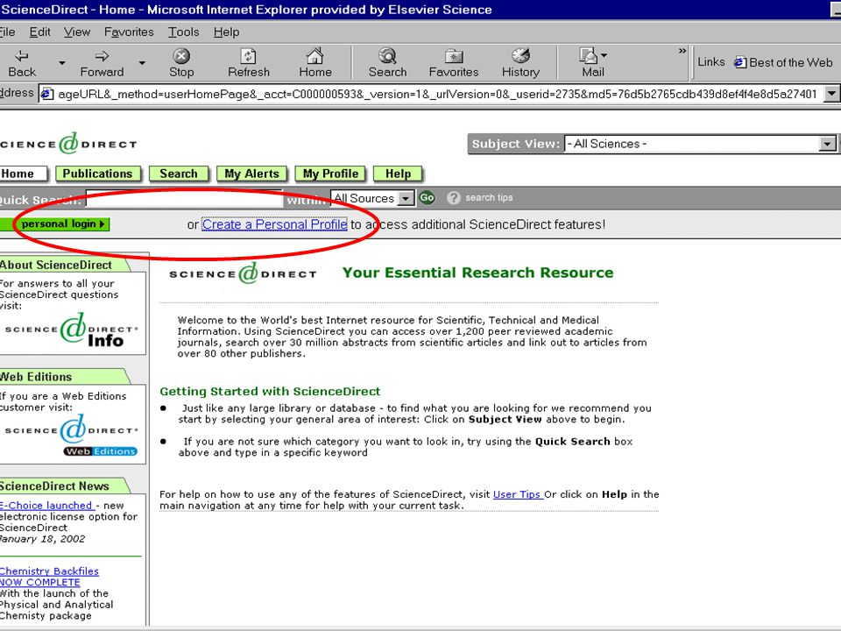Click the About ScienceDirect sidebar header
This screenshot has height=631, width=841.
click(63, 265)
